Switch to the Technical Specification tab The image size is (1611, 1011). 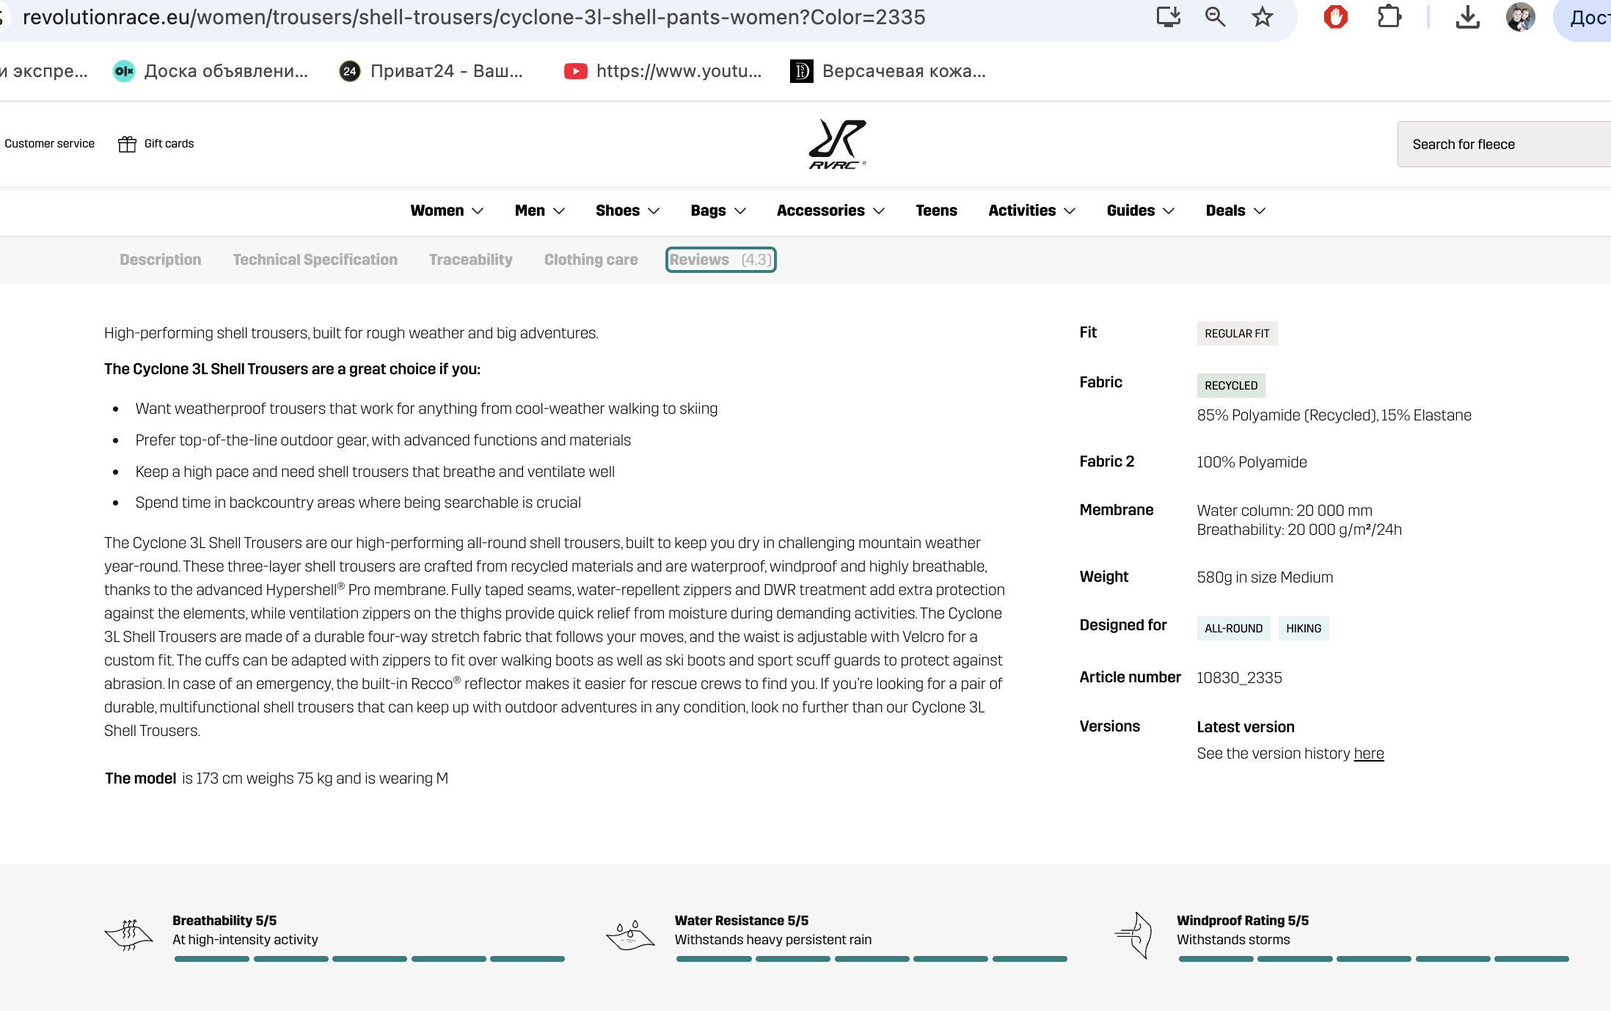coord(315,260)
